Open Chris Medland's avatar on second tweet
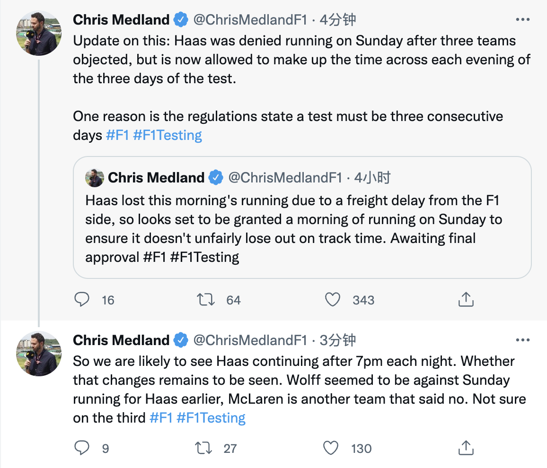This screenshot has height=468, width=547. (x=39, y=354)
